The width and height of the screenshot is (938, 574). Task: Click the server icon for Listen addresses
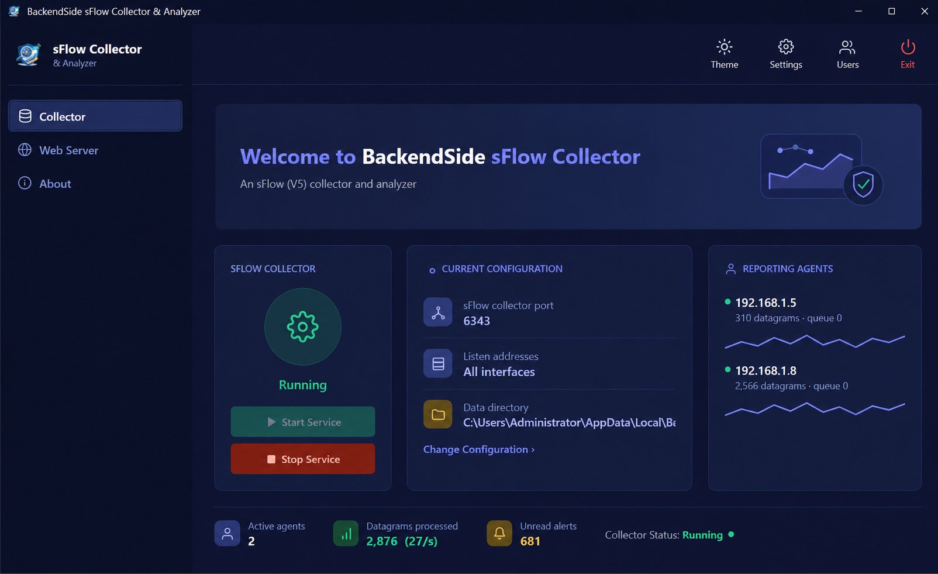coord(438,363)
